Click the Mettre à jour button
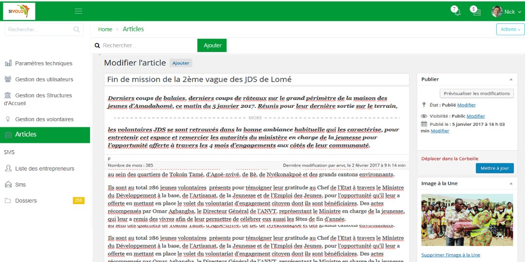The width and height of the screenshot is (525, 262). point(494,168)
